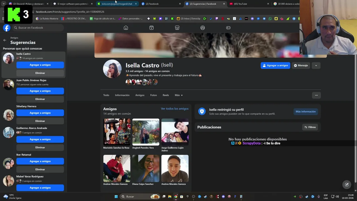Remove Iker Retamal suggestion with Eliminar
The width and height of the screenshot is (357, 201).
[40, 169]
